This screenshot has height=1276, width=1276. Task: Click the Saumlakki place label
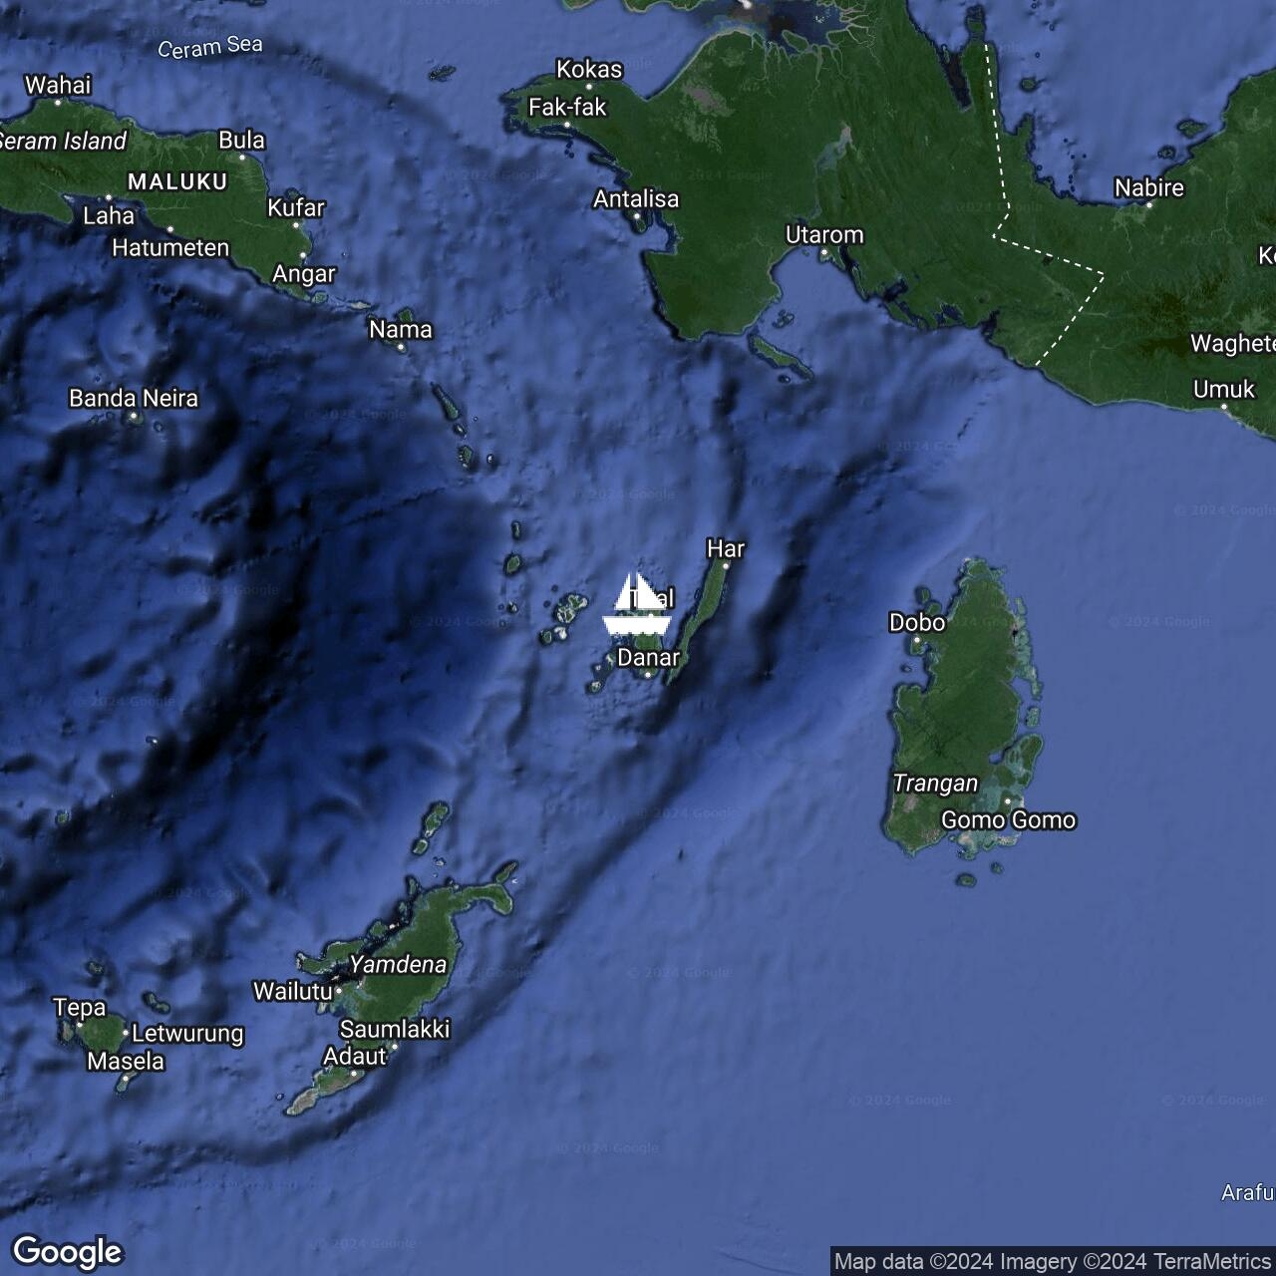(395, 1029)
